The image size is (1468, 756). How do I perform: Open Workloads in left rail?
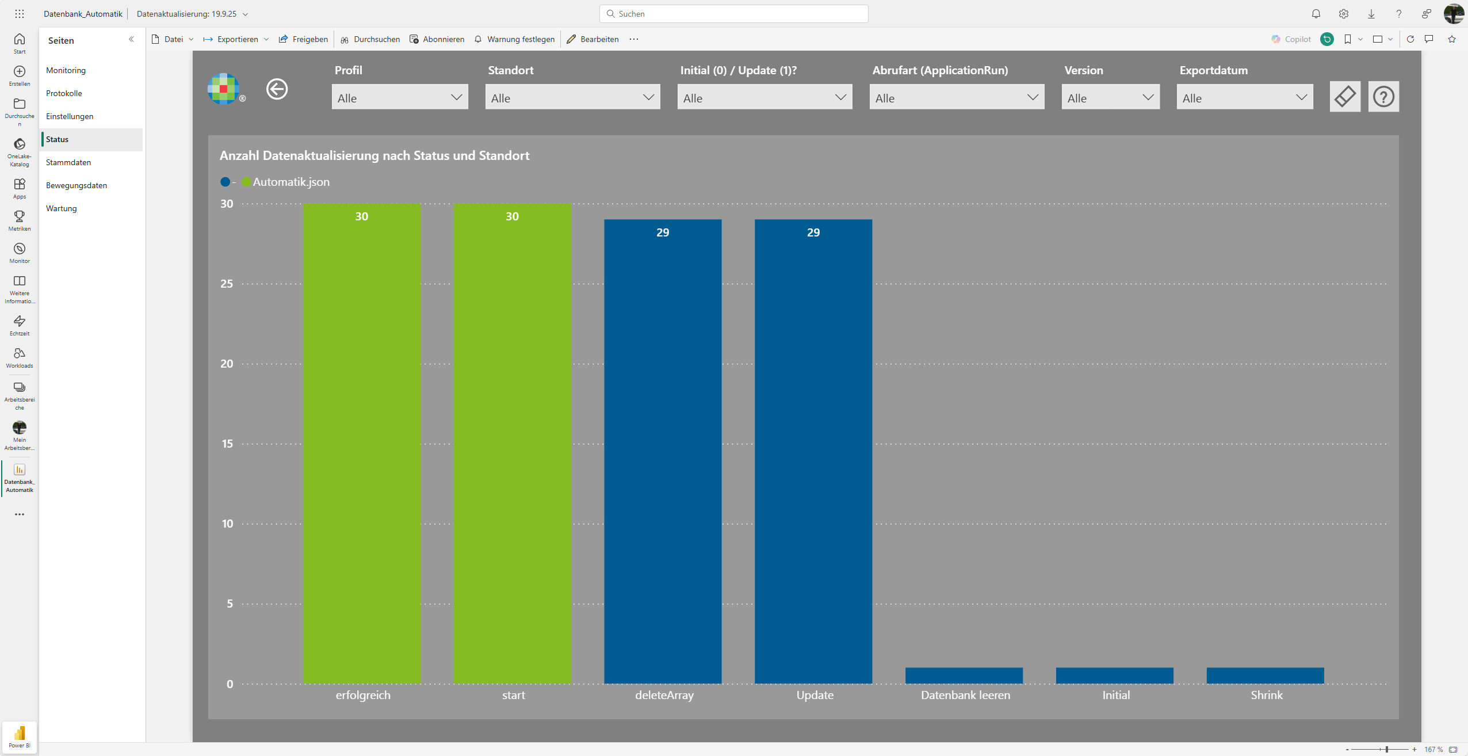(x=20, y=357)
